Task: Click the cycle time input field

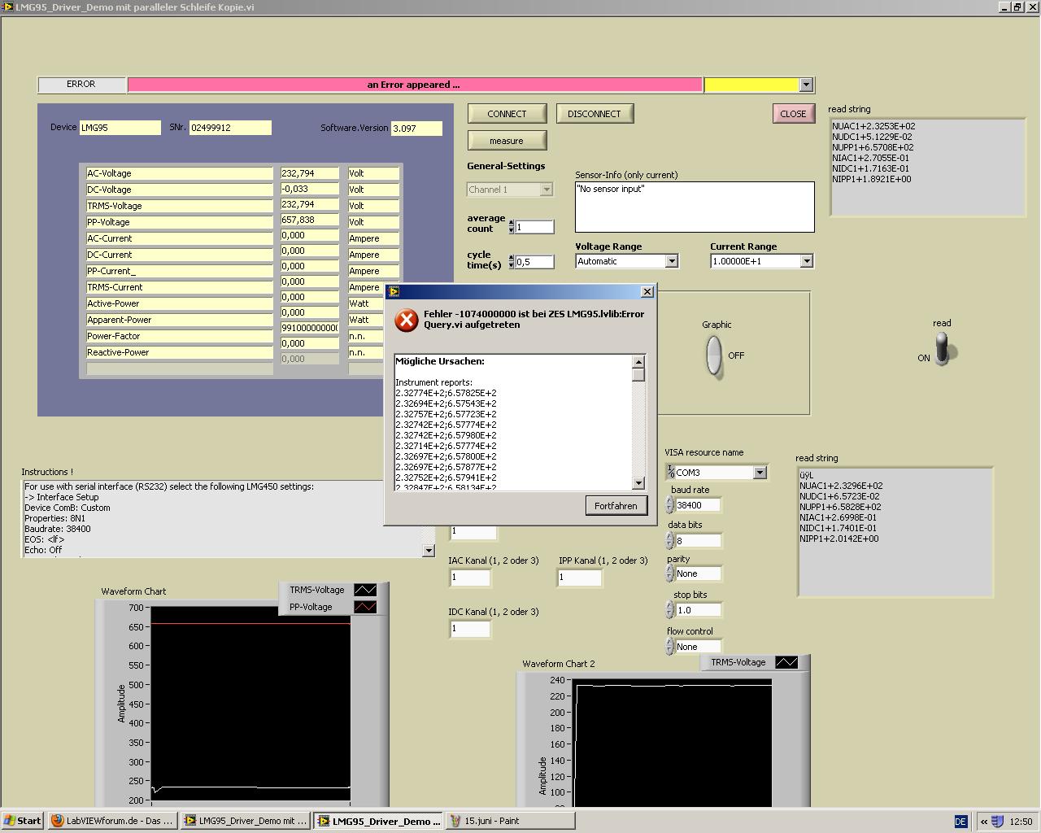Action: [x=534, y=262]
